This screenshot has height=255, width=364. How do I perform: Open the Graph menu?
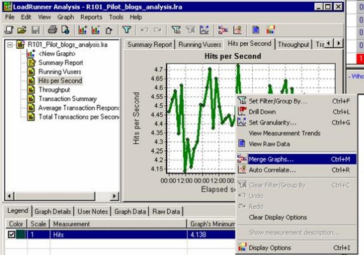[66, 17]
